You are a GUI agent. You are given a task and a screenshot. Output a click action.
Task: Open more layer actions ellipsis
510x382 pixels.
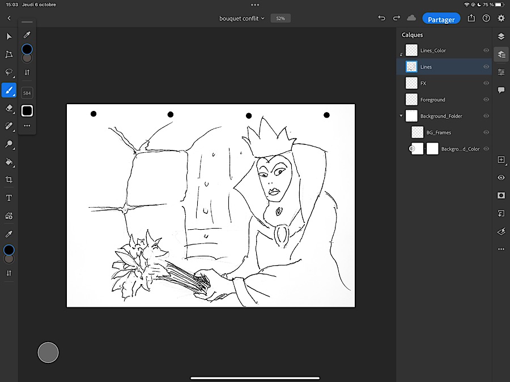(501, 249)
